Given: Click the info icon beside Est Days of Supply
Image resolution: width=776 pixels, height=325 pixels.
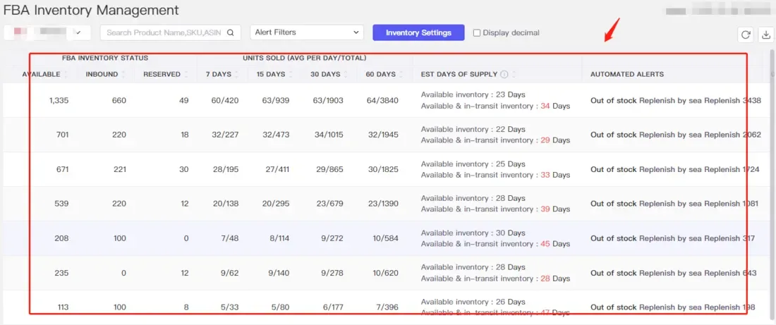Looking at the screenshot, I should point(504,75).
